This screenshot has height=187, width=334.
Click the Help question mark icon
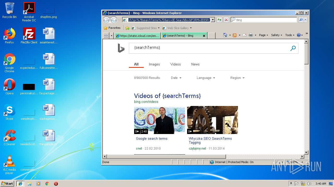pyautogui.click(x=299, y=35)
